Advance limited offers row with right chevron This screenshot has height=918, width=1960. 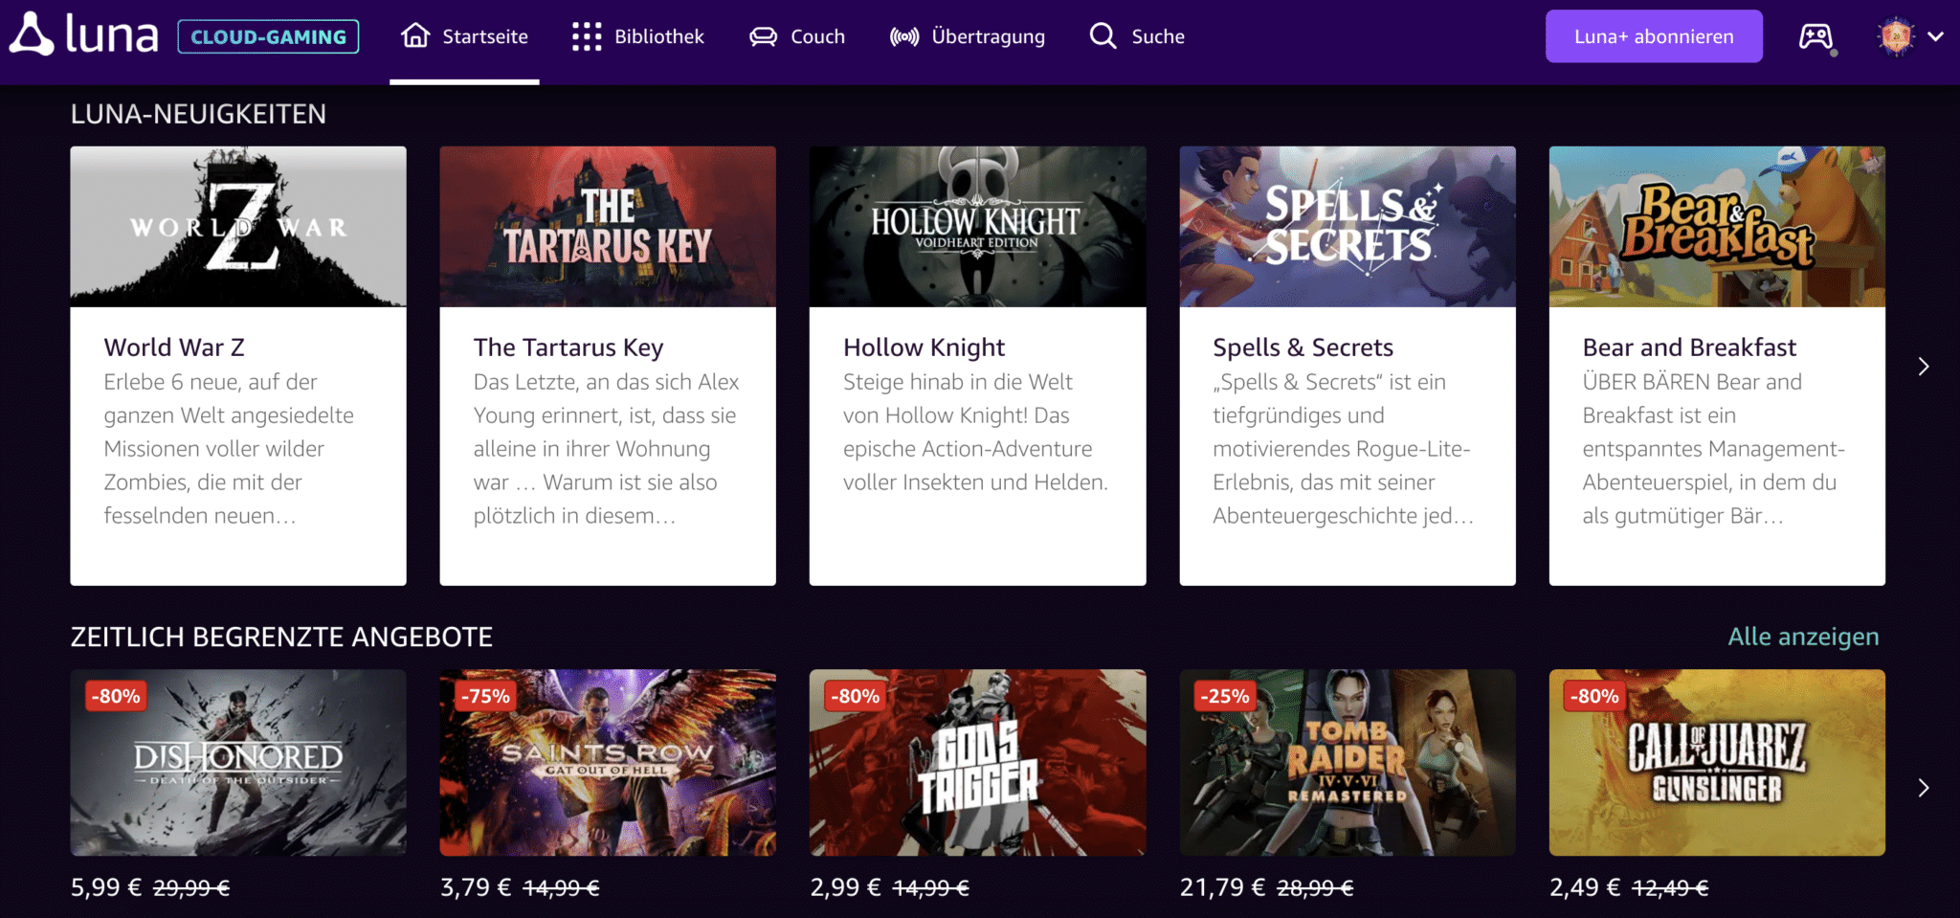[1924, 788]
